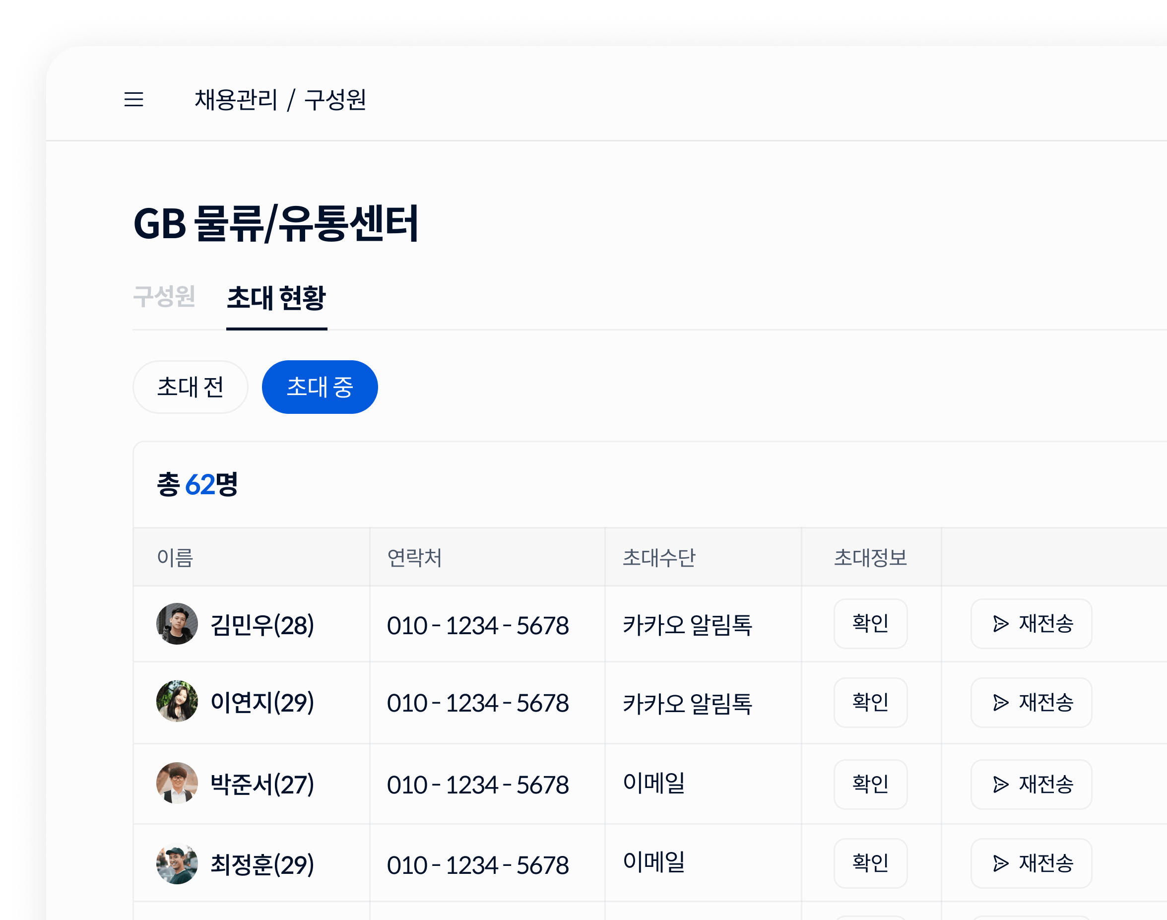Switch to the 구성원 tab

[x=164, y=297]
